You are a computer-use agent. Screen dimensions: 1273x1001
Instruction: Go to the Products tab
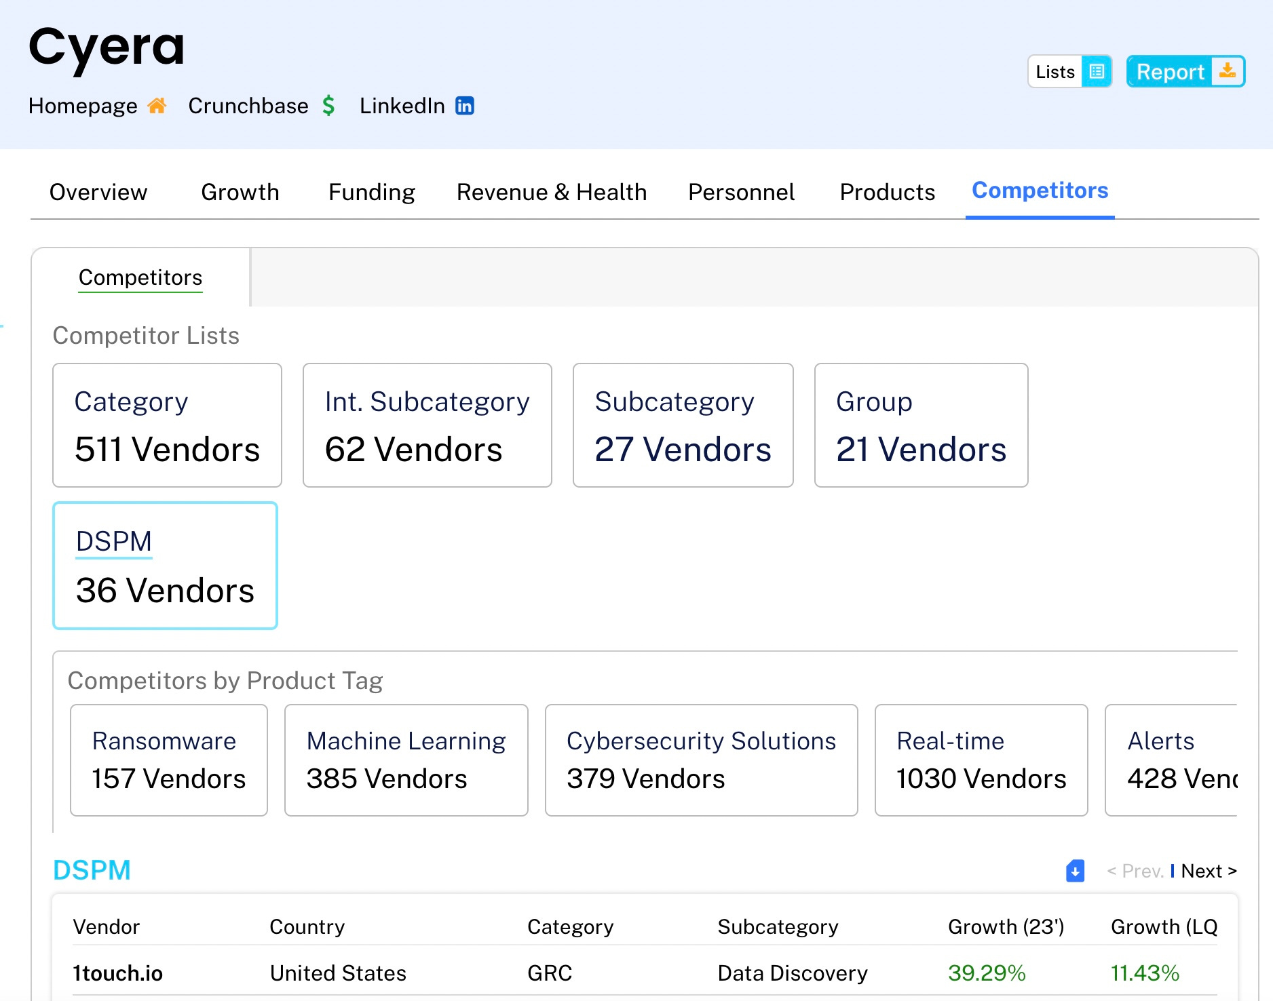click(x=888, y=193)
